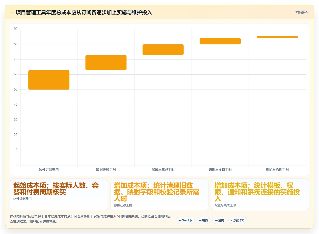The image size is (319, 234).
Task: Click 数据迁移工时 caption in second card
Action: click(123, 205)
